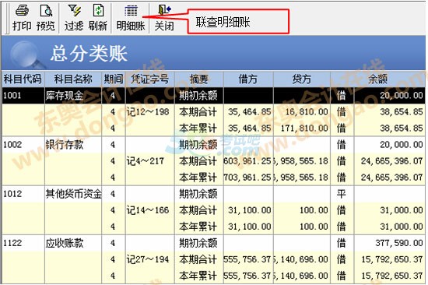The width and height of the screenshot is (428, 285).
Task: Click voucher number 记4~217 cell
Action: tap(150, 161)
